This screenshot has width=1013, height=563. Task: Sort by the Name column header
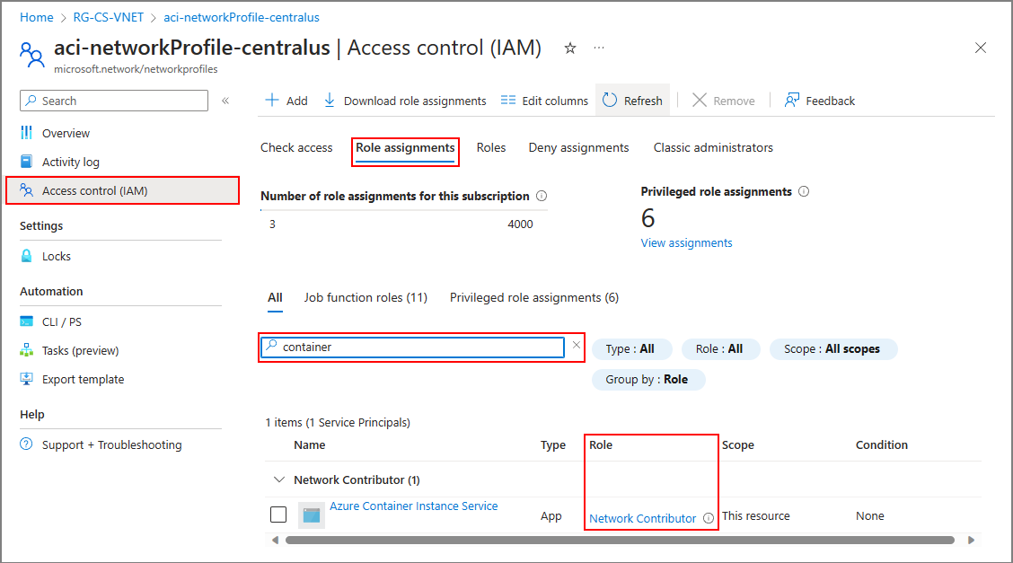(310, 444)
